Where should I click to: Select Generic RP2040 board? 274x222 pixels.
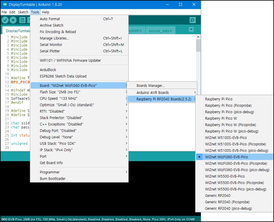coord(234,196)
